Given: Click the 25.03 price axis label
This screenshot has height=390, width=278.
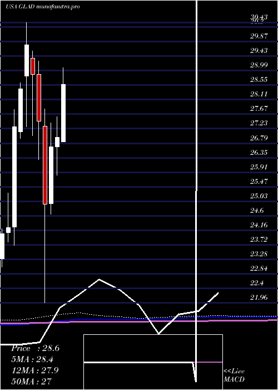Looking at the screenshot, I should 259,196.
